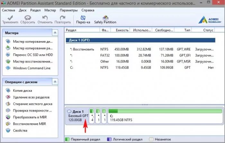Sort by the Использо... column header
This screenshot has height=143, width=225.
click(141, 30)
